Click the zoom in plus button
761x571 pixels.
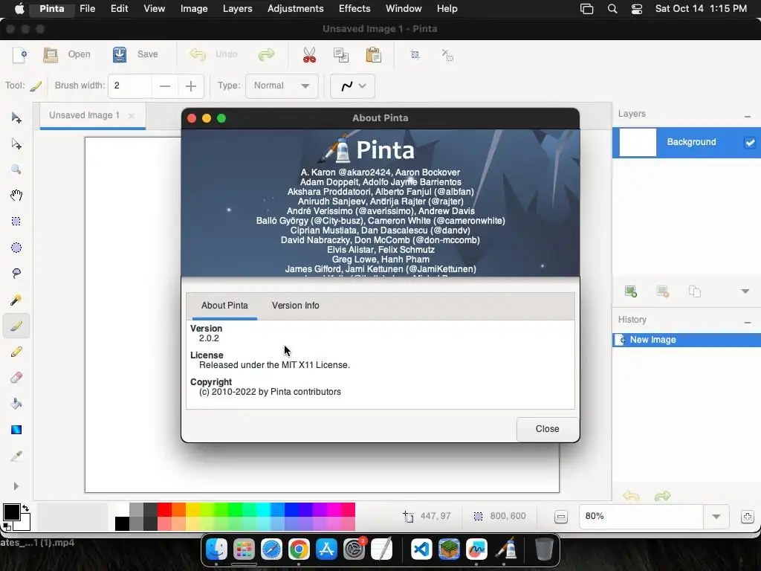(x=748, y=517)
